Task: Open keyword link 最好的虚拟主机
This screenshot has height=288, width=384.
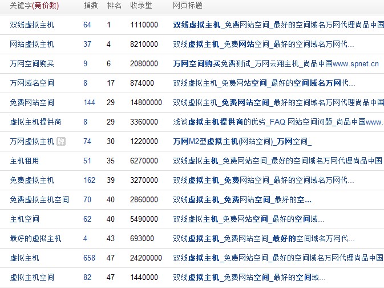Action: click(x=35, y=238)
